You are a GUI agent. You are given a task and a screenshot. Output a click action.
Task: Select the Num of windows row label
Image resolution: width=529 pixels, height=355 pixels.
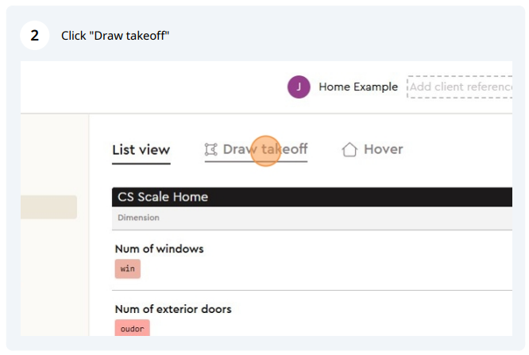coord(159,249)
